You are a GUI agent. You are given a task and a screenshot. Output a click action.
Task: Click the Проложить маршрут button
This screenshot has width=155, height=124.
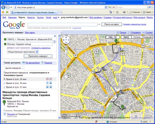coord(38,56)
